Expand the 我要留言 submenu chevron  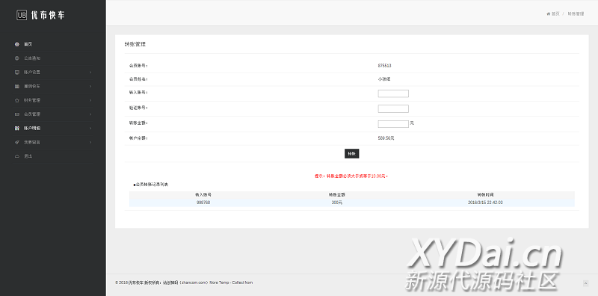[90, 142]
